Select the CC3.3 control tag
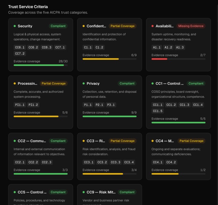 [116, 162]
